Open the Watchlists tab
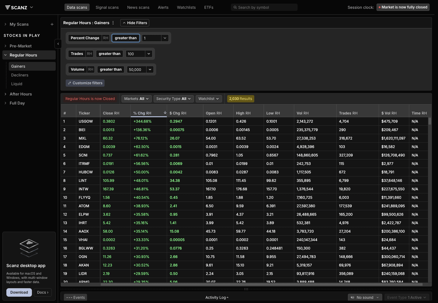This screenshot has height=303, width=438. coord(186,7)
